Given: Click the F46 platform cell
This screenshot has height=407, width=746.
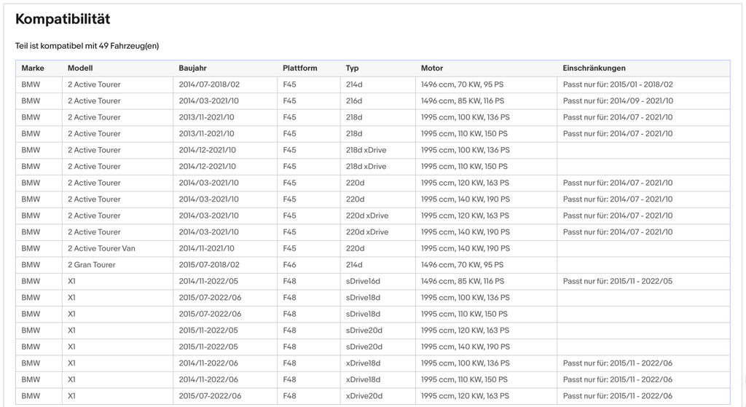Looking at the screenshot, I should click(289, 265).
